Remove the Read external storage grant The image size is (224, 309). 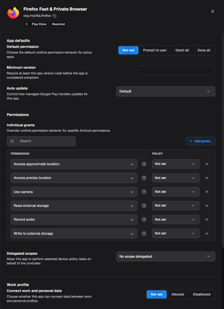point(207,205)
